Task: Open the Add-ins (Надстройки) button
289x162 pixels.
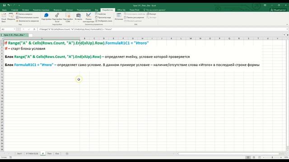Action: tap(46, 17)
